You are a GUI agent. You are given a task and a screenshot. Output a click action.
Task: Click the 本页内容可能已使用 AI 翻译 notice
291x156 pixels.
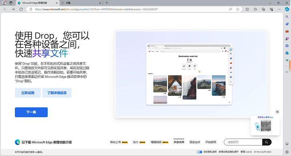(29, 152)
